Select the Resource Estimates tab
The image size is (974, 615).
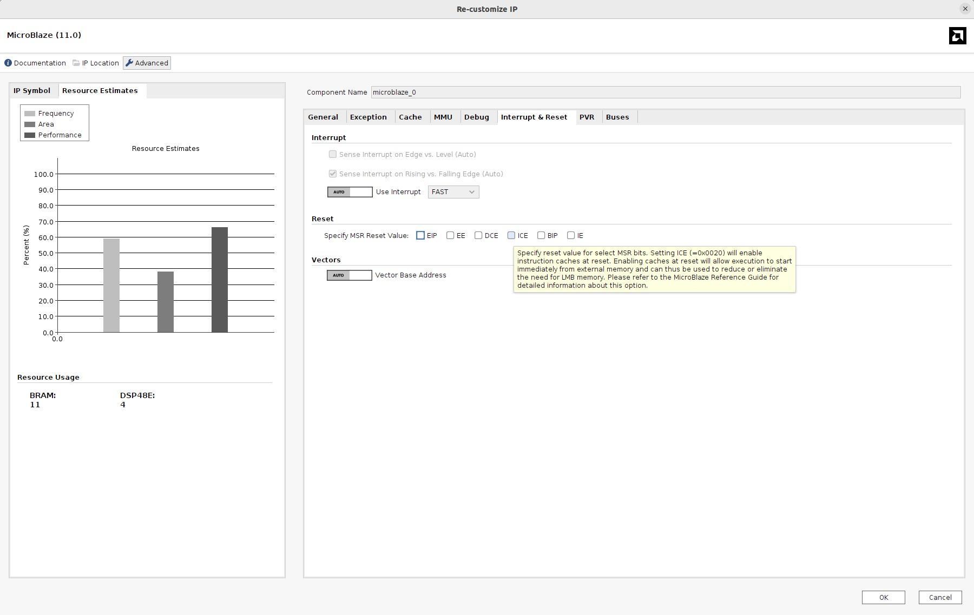[100, 91]
